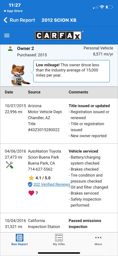Tap the Date column header
118x256 pixels.
coord(9,92)
